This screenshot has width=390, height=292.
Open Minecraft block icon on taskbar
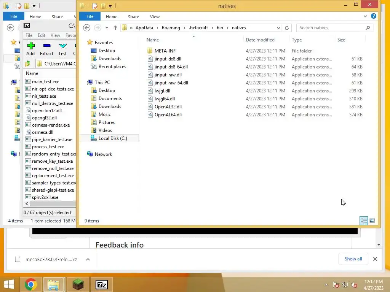pyautogui.click(x=78, y=284)
